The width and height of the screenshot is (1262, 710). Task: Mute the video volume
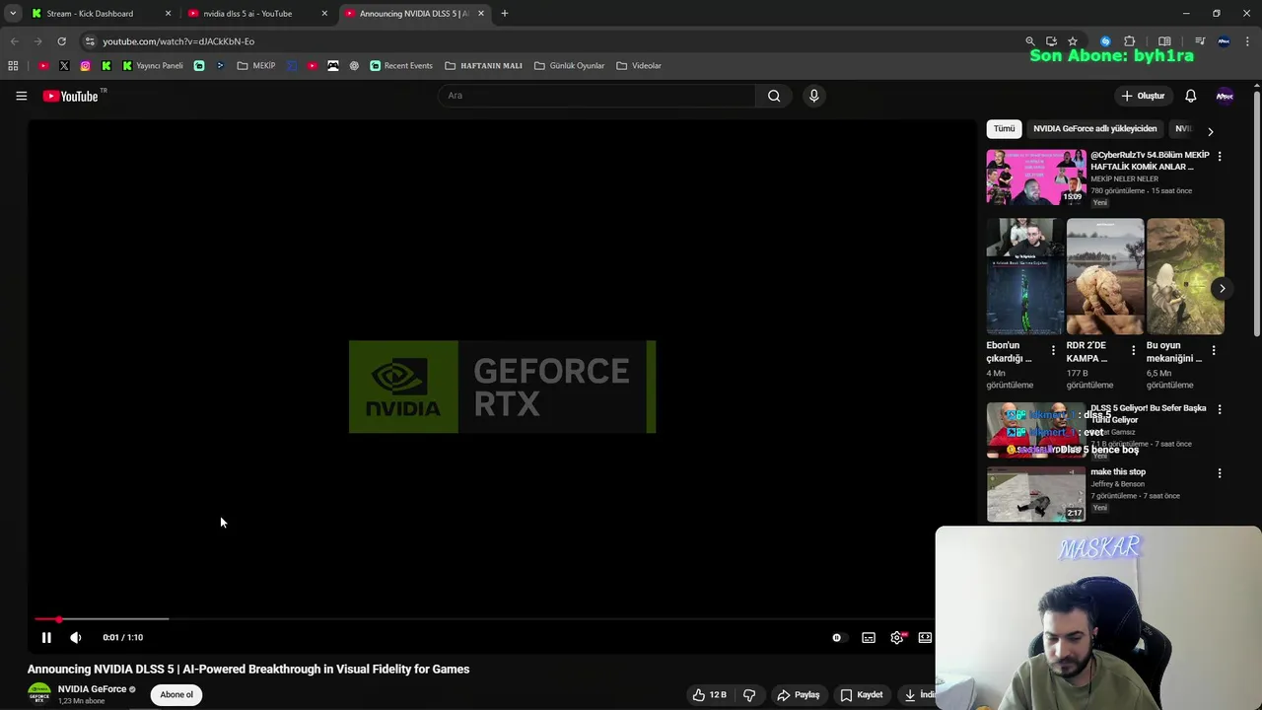pyautogui.click(x=76, y=637)
